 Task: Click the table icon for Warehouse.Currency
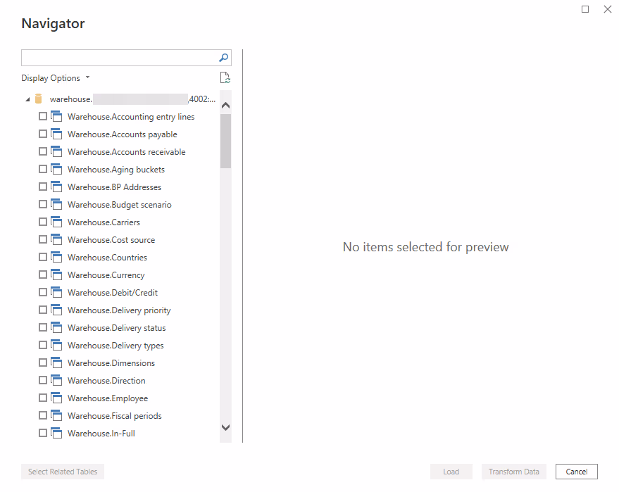[x=57, y=275]
